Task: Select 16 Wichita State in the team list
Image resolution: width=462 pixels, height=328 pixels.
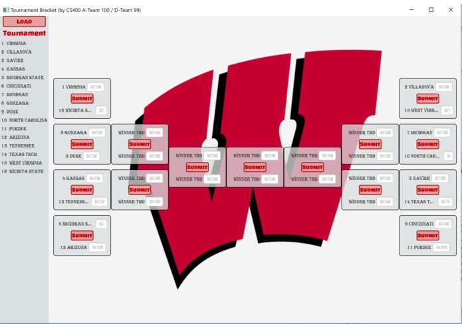Action: (22, 171)
